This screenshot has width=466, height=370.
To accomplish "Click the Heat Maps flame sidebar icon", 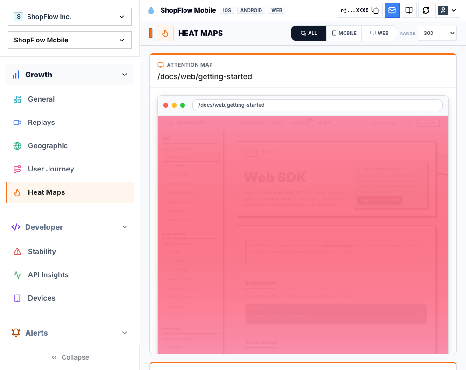I will pyautogui.click(x=17, y=192).
